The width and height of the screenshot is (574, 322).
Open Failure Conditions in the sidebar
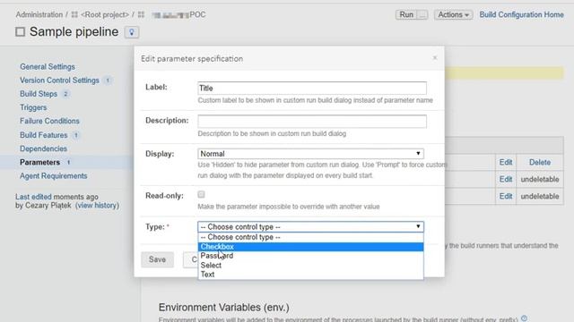click(49, 121)
